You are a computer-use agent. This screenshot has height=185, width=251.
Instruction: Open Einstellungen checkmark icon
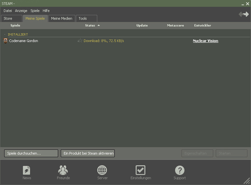coord(141,170)
